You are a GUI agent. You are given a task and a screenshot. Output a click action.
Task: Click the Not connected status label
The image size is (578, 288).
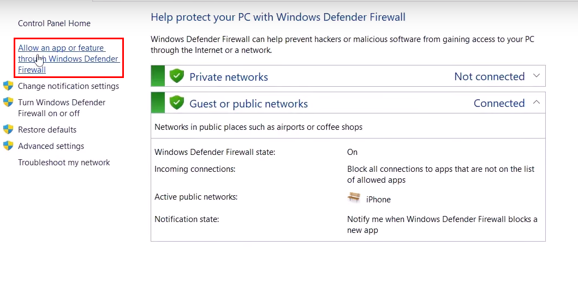pos(489,77)
